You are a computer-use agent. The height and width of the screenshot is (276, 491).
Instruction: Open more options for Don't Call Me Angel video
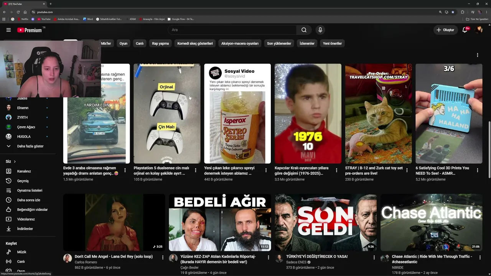point(163,258)
